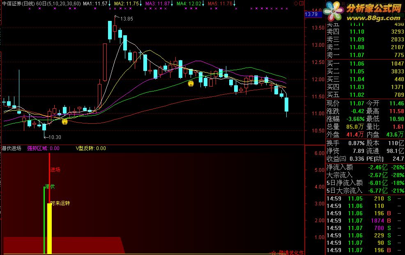Click the 5日大宗流入 -6.77亿 row
The width and height of the screenshot is (405, 255).
tap(365, 191)
